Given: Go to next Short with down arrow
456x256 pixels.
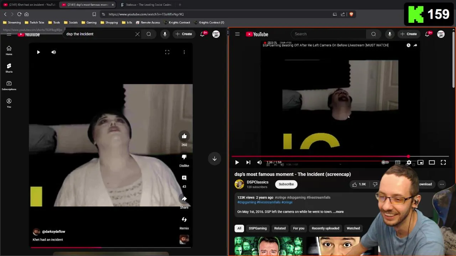Looking at the screenshot, I should [214, 159].
